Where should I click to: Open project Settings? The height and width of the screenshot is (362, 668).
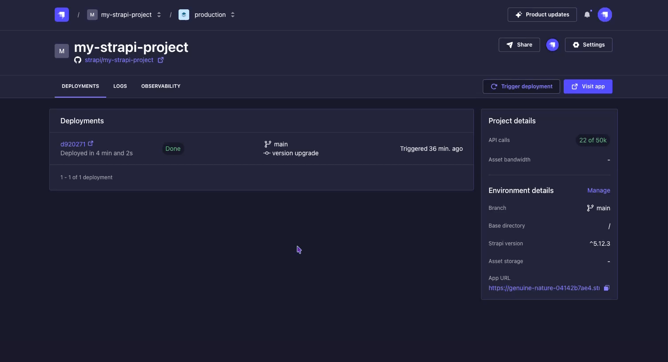(x=588, y=45)
